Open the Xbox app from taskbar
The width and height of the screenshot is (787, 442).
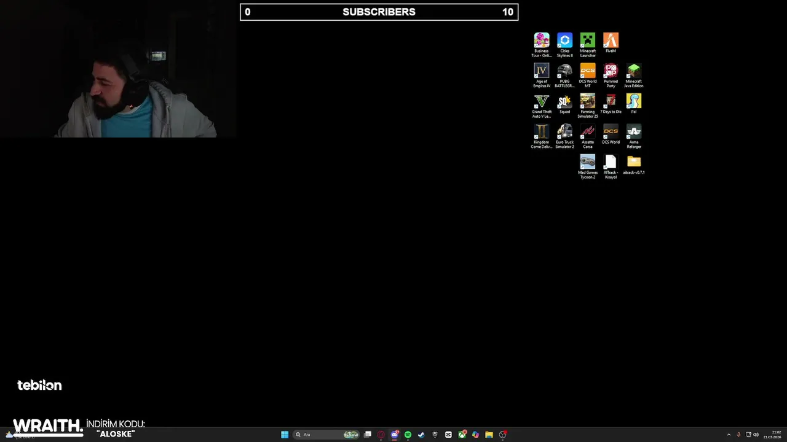(x=462, y=435)
